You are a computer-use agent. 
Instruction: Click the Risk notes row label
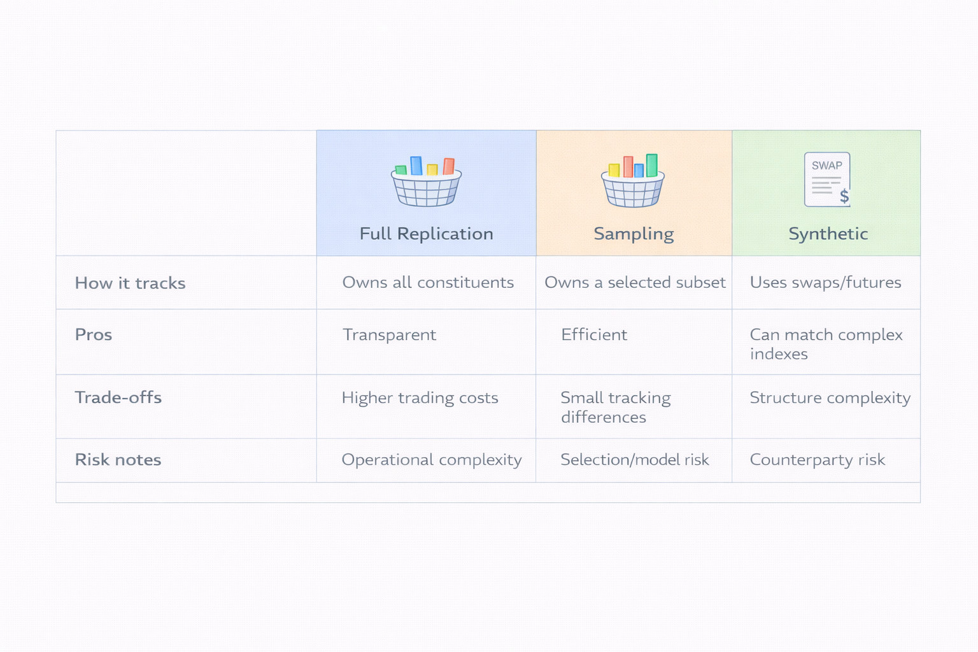[x=118, y=460]
